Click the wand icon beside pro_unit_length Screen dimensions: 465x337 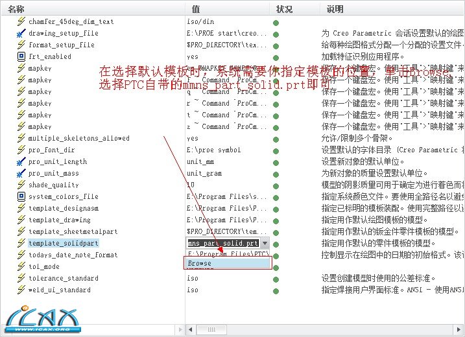pos(21,161)
